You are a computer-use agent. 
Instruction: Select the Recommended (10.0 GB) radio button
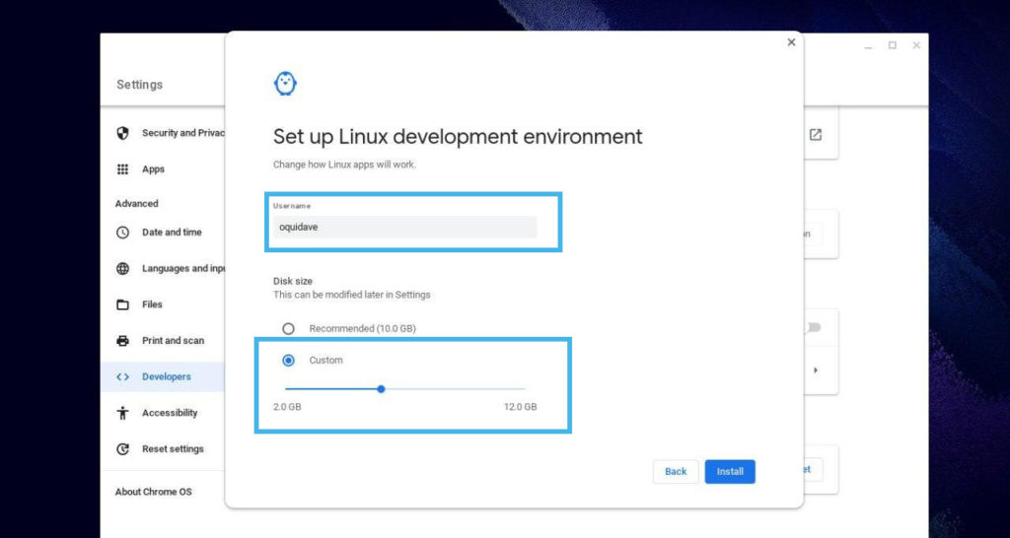pyautogui.click(x=289, y=329)
